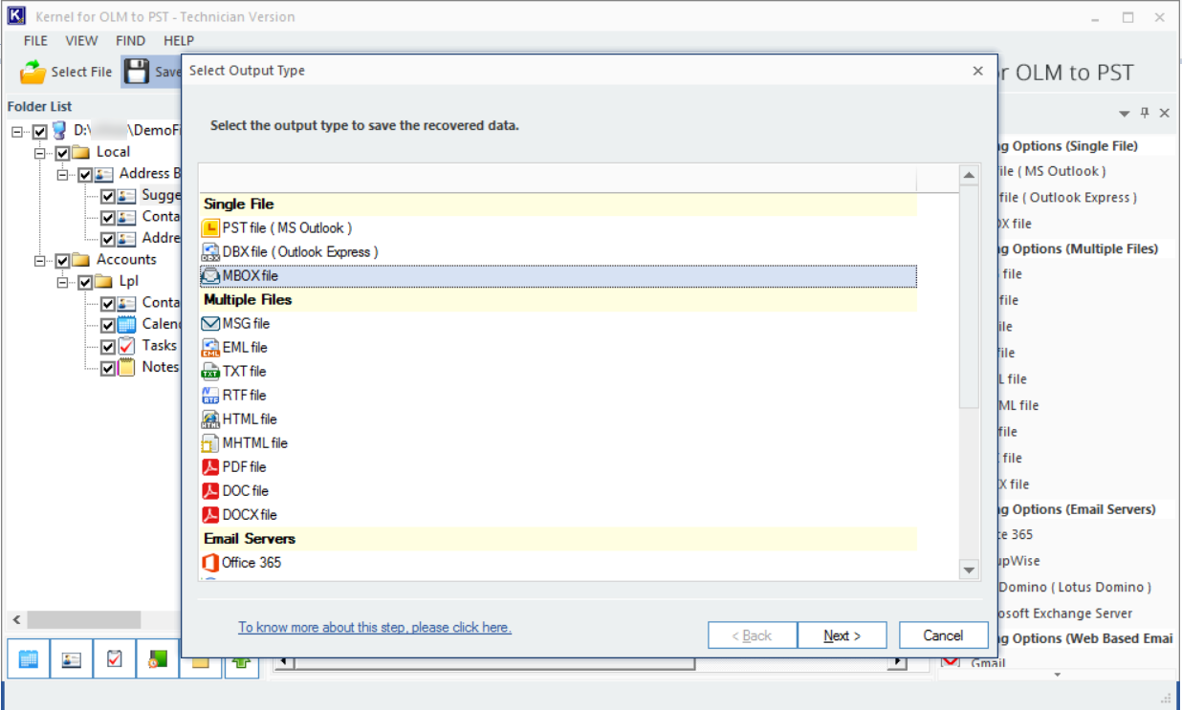The width and height of the screenshot is (1182, 710).
Task: Click the PDF file icon
Action: tap(210, 467)
